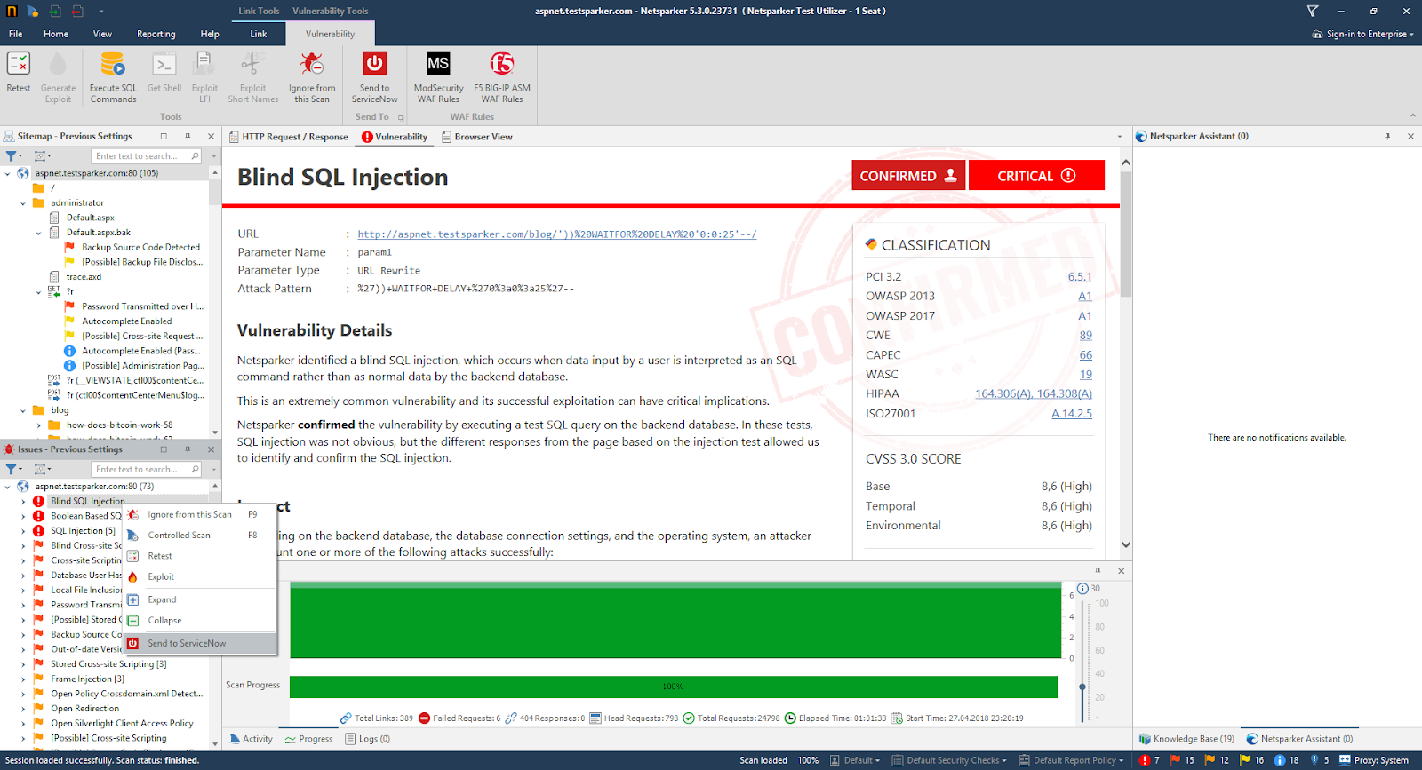This screenshot has width=1422, height=770.
Task: Open the Logs (0) tab
Action: coord(367,739)
